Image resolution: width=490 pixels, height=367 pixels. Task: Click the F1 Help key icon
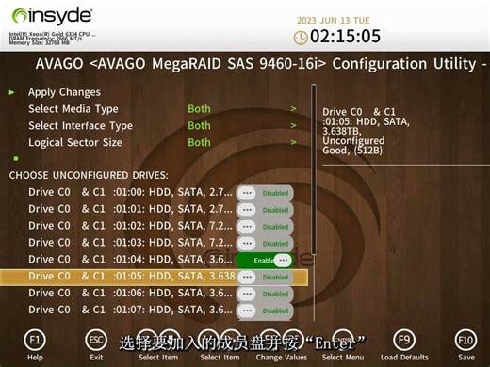(x=35, y=341)
